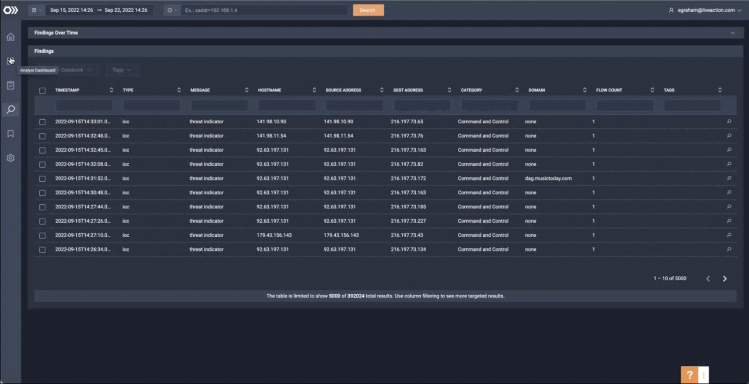This screenshot has width=749, height=384.
Task: Inspect finding row 14:27:44 magnifier icon
Action: click(x=729, y=206)
